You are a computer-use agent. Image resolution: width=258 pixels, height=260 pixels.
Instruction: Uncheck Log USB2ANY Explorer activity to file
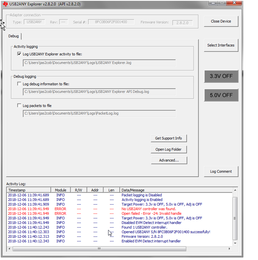(x=19, y=54)
